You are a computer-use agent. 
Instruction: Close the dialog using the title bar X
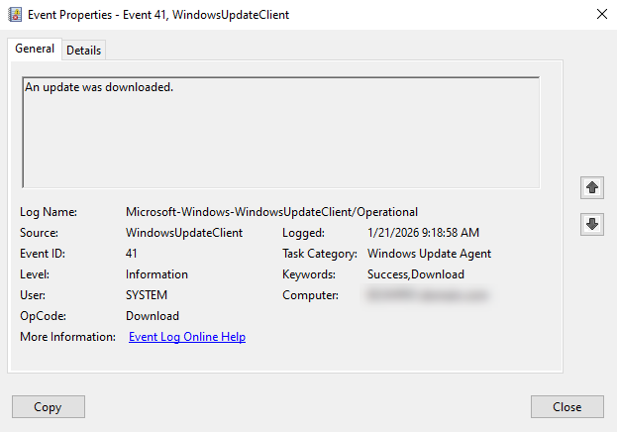pyautogui.click(x=599, y=15)
